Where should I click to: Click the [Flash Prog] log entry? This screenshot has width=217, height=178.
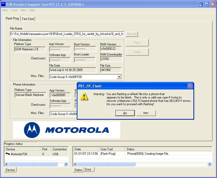(108, 154)
